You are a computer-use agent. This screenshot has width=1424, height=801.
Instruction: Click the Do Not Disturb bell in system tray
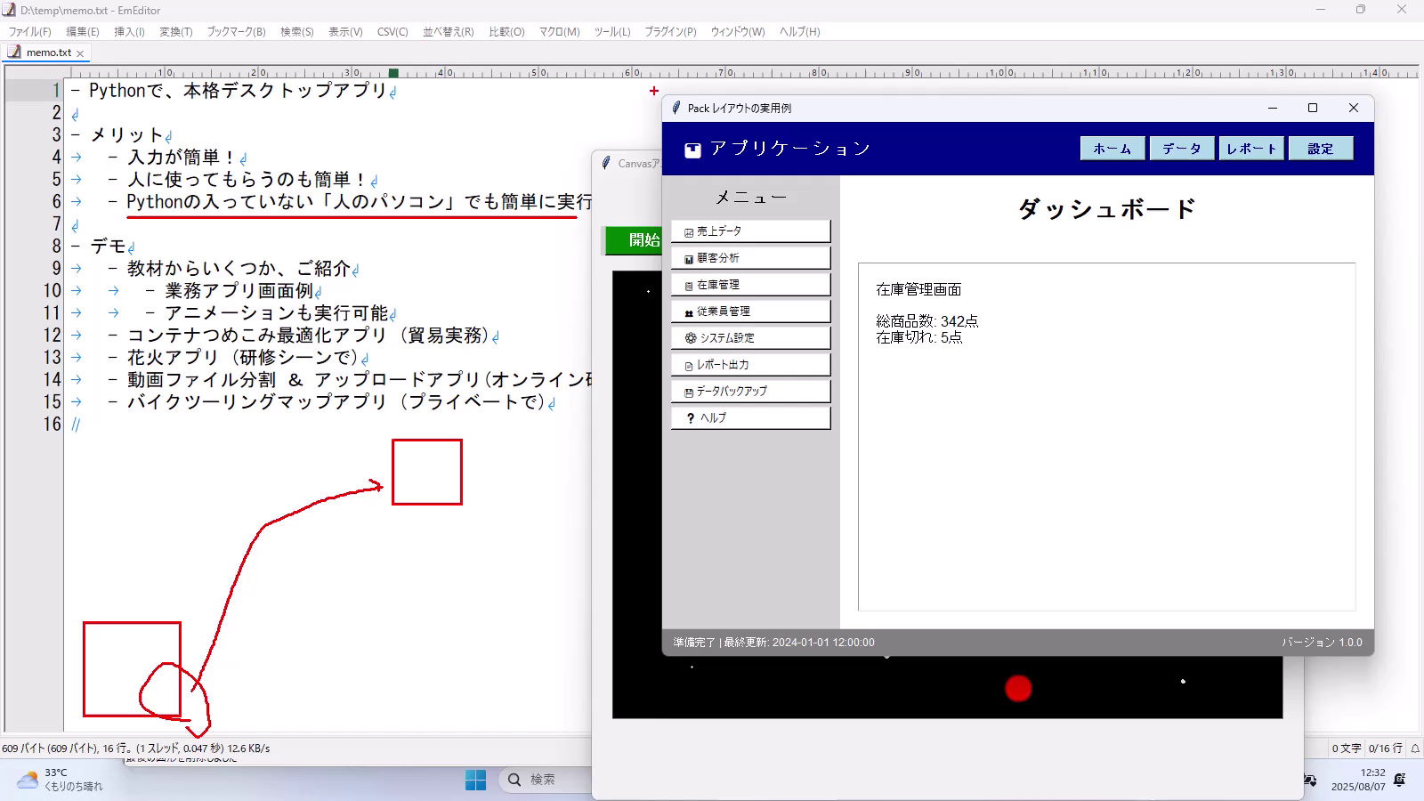[x=1400, y=780]
